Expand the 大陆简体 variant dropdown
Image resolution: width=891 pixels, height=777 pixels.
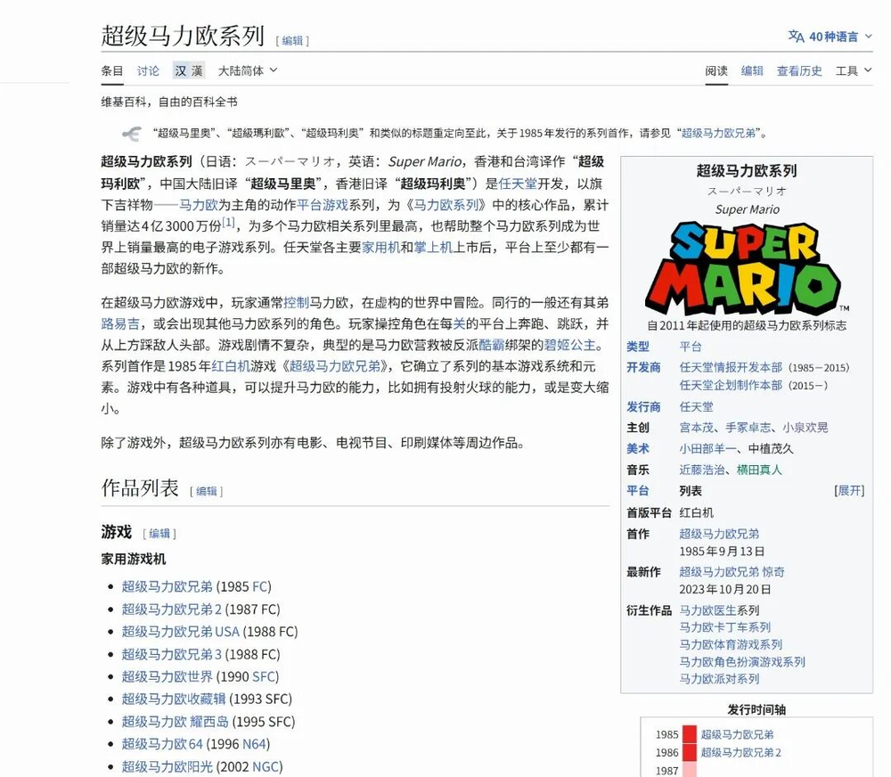248,70
